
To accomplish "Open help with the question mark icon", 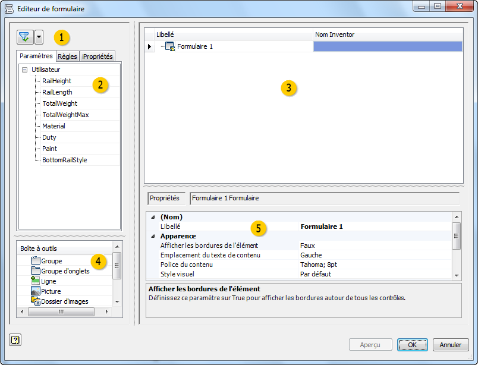I will pos(15,339).
